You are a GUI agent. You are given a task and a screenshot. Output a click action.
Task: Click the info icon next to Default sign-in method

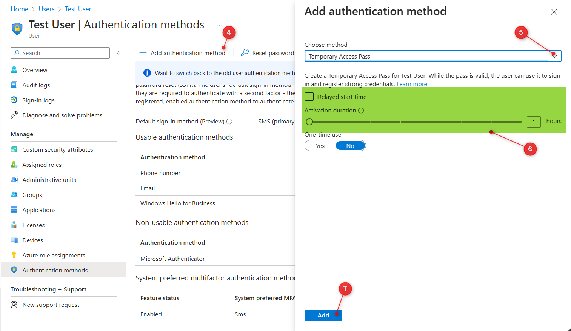pyautogui.click(x=229, y=122)
